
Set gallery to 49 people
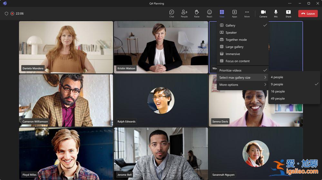click(x=278, y=99)
